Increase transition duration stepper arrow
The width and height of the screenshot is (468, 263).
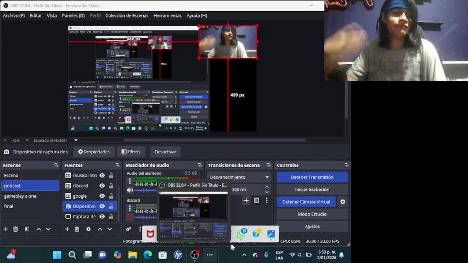pos(267,187)
